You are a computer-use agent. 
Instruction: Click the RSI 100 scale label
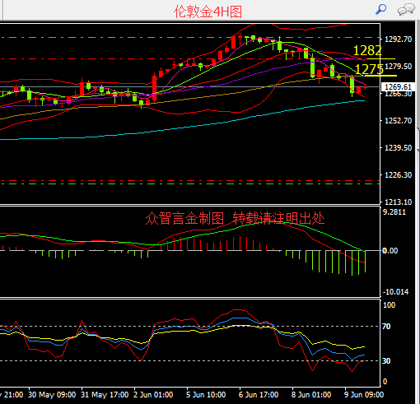click(389, 305)
